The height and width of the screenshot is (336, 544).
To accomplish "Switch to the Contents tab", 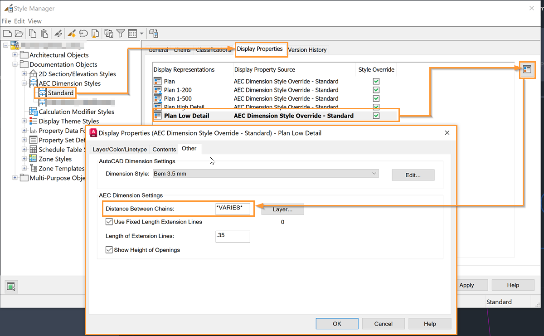I will 164,149.
